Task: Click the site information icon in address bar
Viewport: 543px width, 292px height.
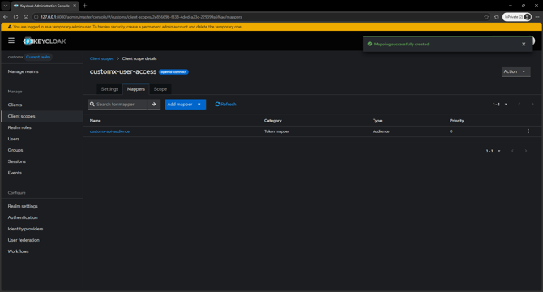Action: tap(36, 17)
